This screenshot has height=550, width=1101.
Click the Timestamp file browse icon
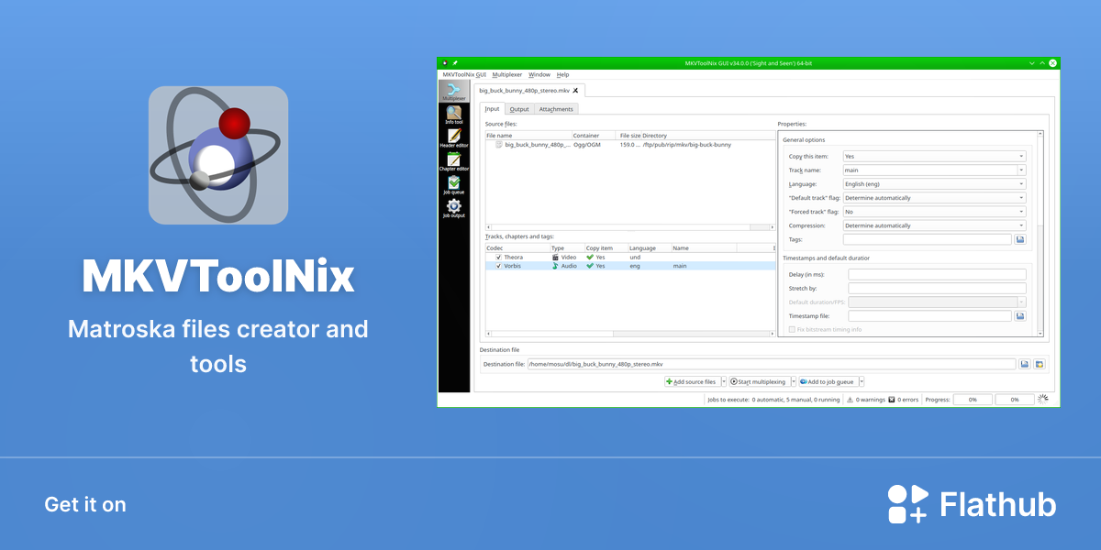(x=1019, y=315)
